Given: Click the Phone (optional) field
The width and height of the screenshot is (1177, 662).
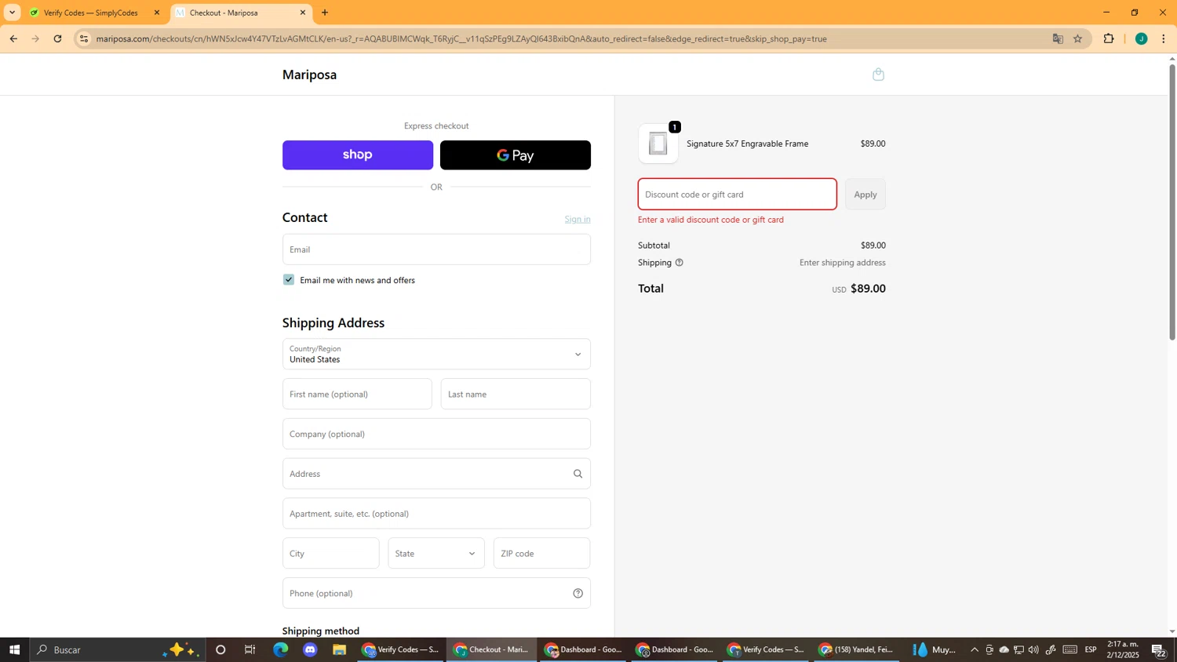Looking at the screenshot, I should point(436,594).
